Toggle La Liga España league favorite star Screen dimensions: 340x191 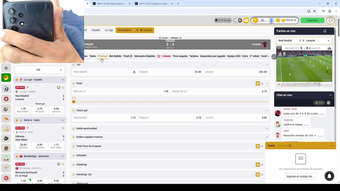[17, 80]
